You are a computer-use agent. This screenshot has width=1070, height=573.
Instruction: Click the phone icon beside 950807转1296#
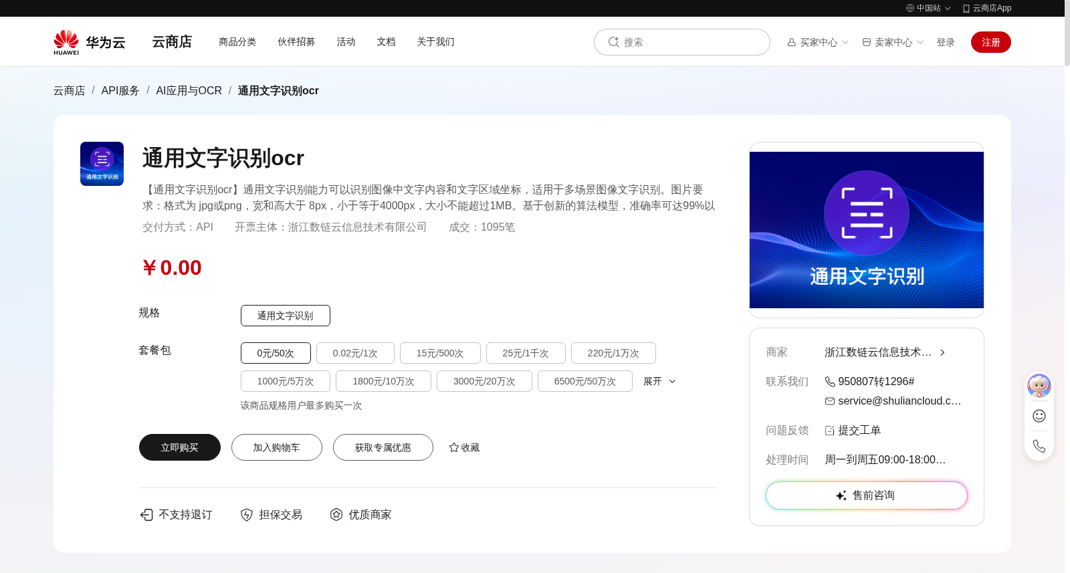point(830,382)
